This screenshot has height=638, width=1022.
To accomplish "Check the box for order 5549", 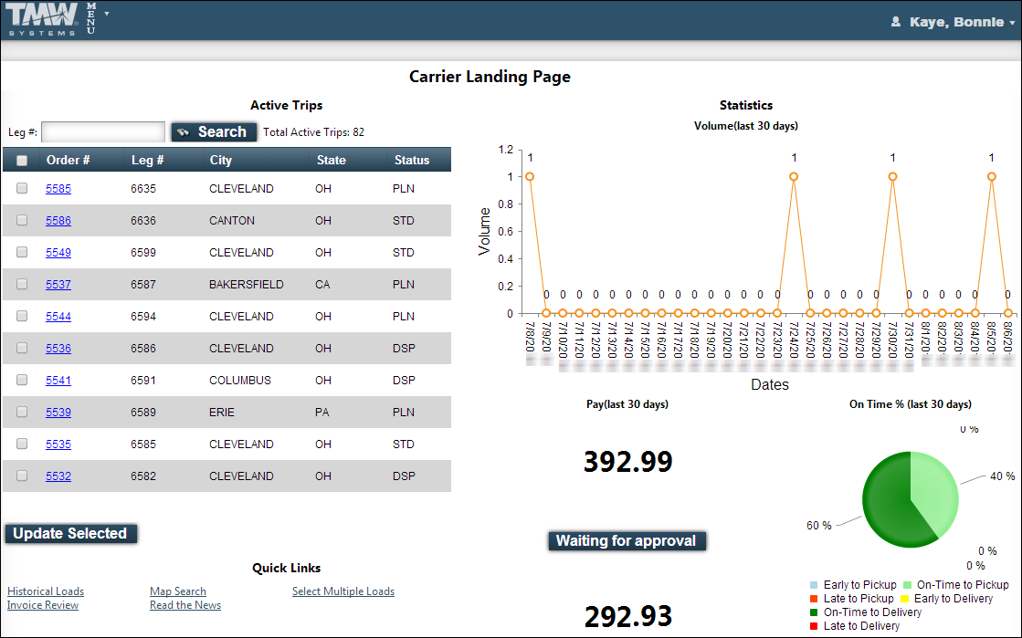I will point(22,252).
